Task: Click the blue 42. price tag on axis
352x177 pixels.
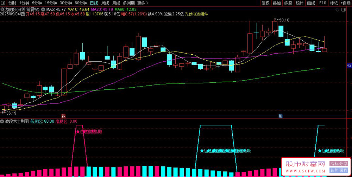Action: coord(349,65)
